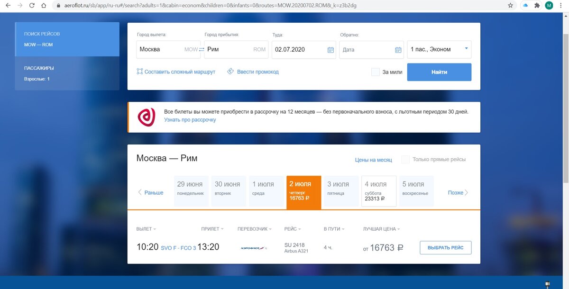The width and height of the screenshot is (569, 289).
Task: Click the bookmark star in the browser toolbar
Action: 510,5
